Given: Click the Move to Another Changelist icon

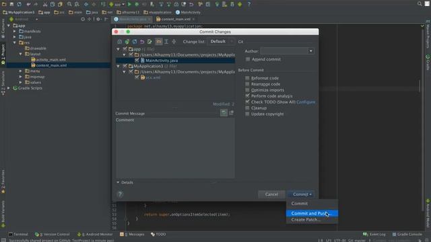Looking at the screenshot, I should pyautogui.click(x=127, y=42).
